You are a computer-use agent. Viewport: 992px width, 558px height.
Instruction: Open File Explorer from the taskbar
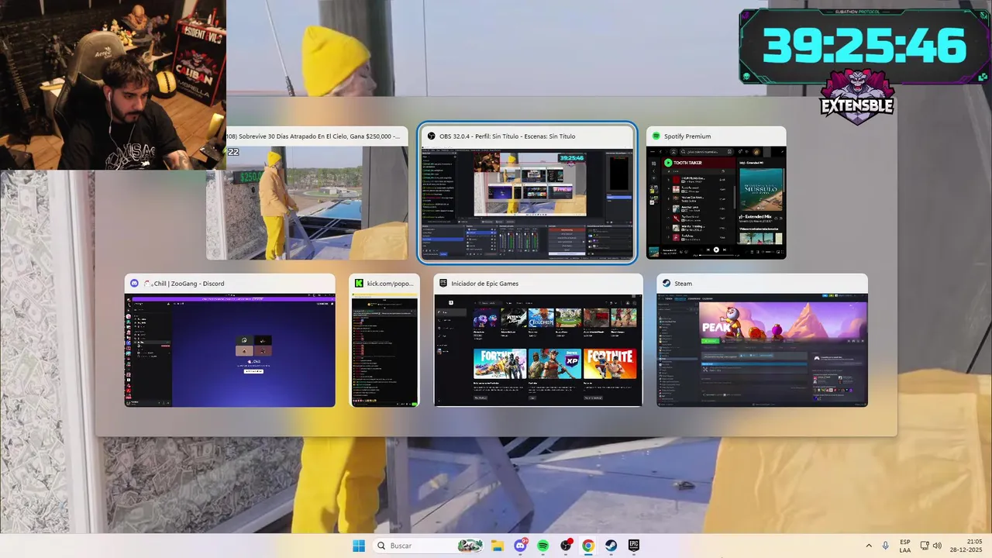point(498,546)
